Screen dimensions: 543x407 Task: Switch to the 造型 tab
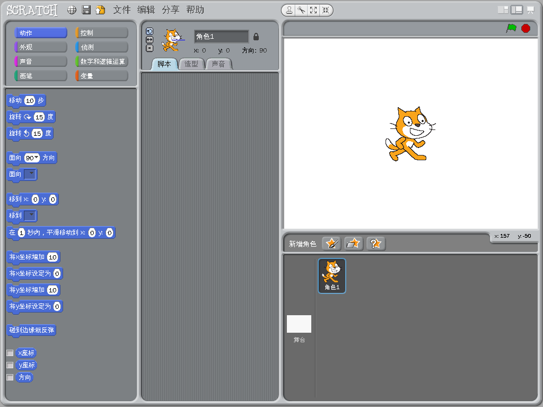pos(191,63)
